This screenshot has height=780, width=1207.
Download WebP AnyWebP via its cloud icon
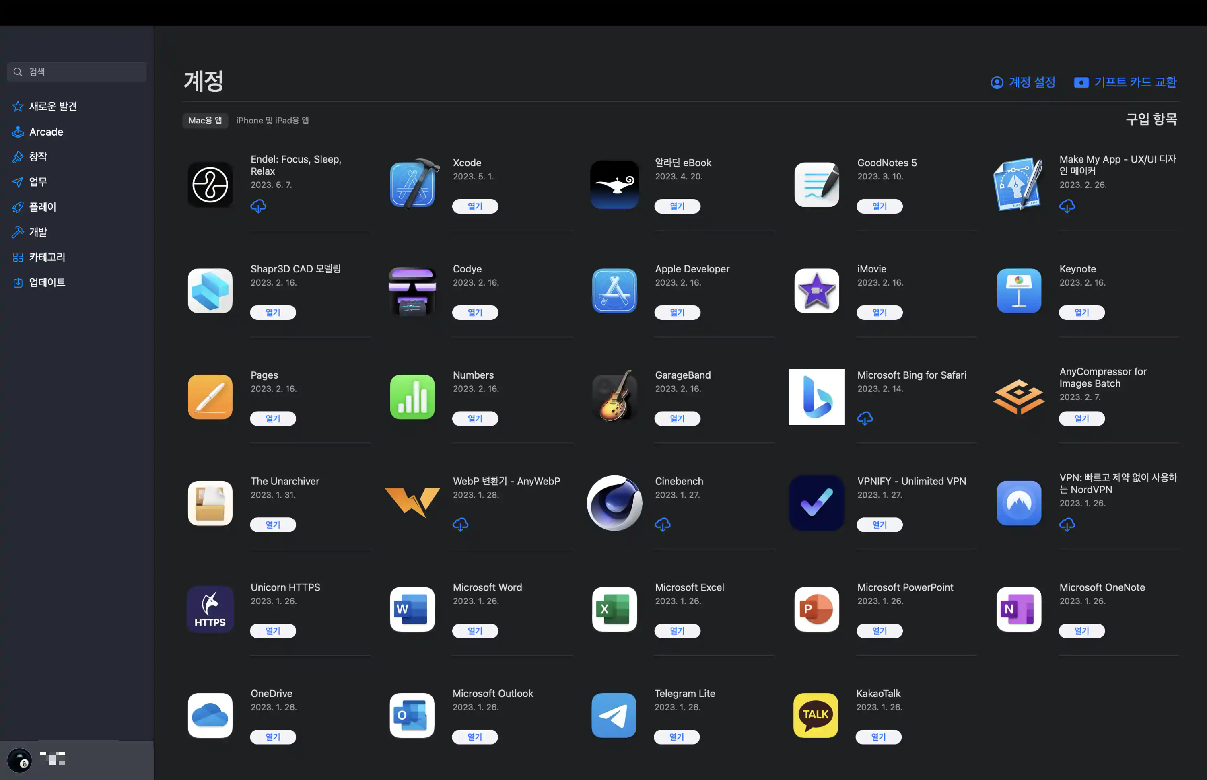pos(460,524)
